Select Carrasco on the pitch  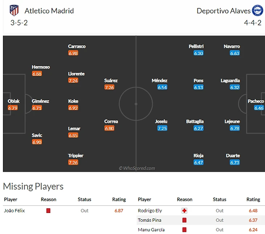point(77,46)
